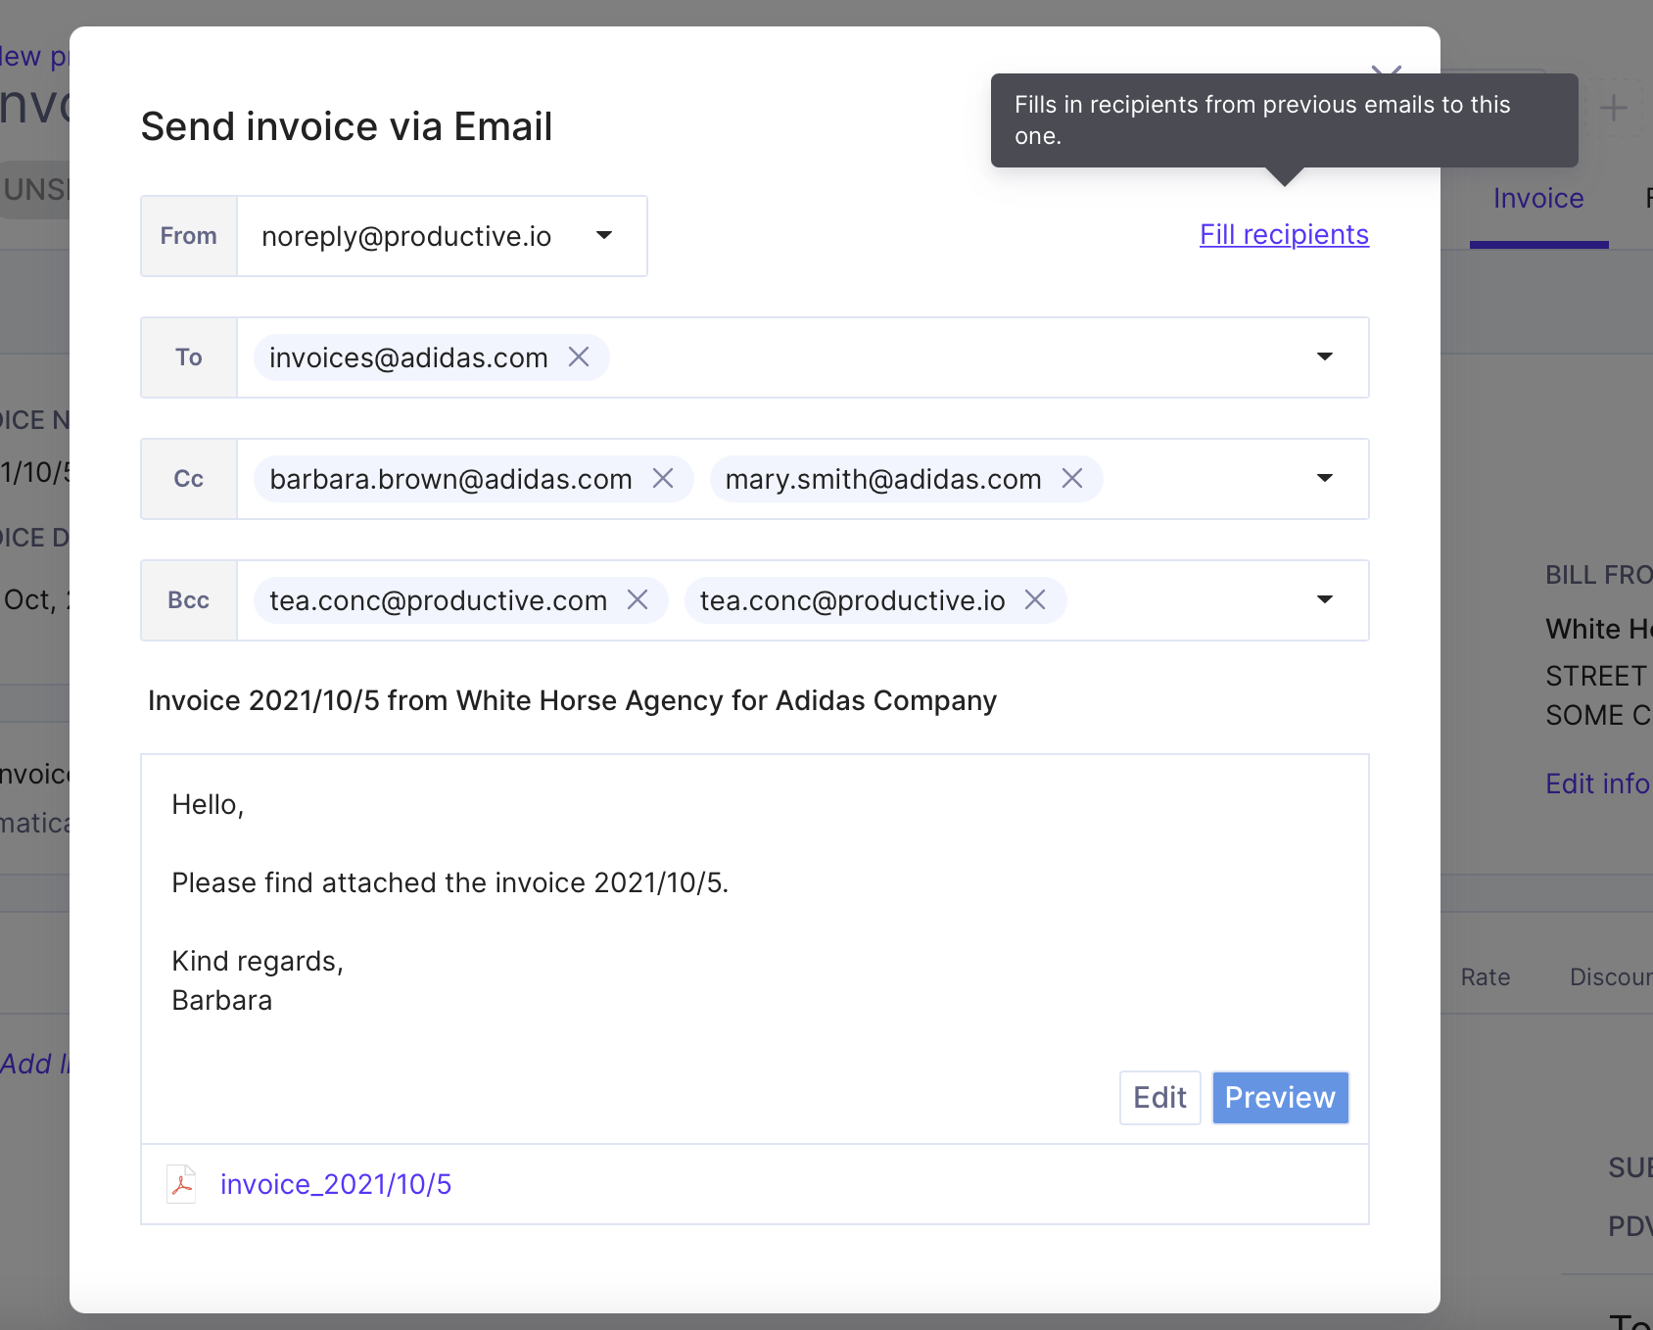Open the invoice_2021/10/5 attachment link
The image size is (1653, 1330).
(336, 1185)
